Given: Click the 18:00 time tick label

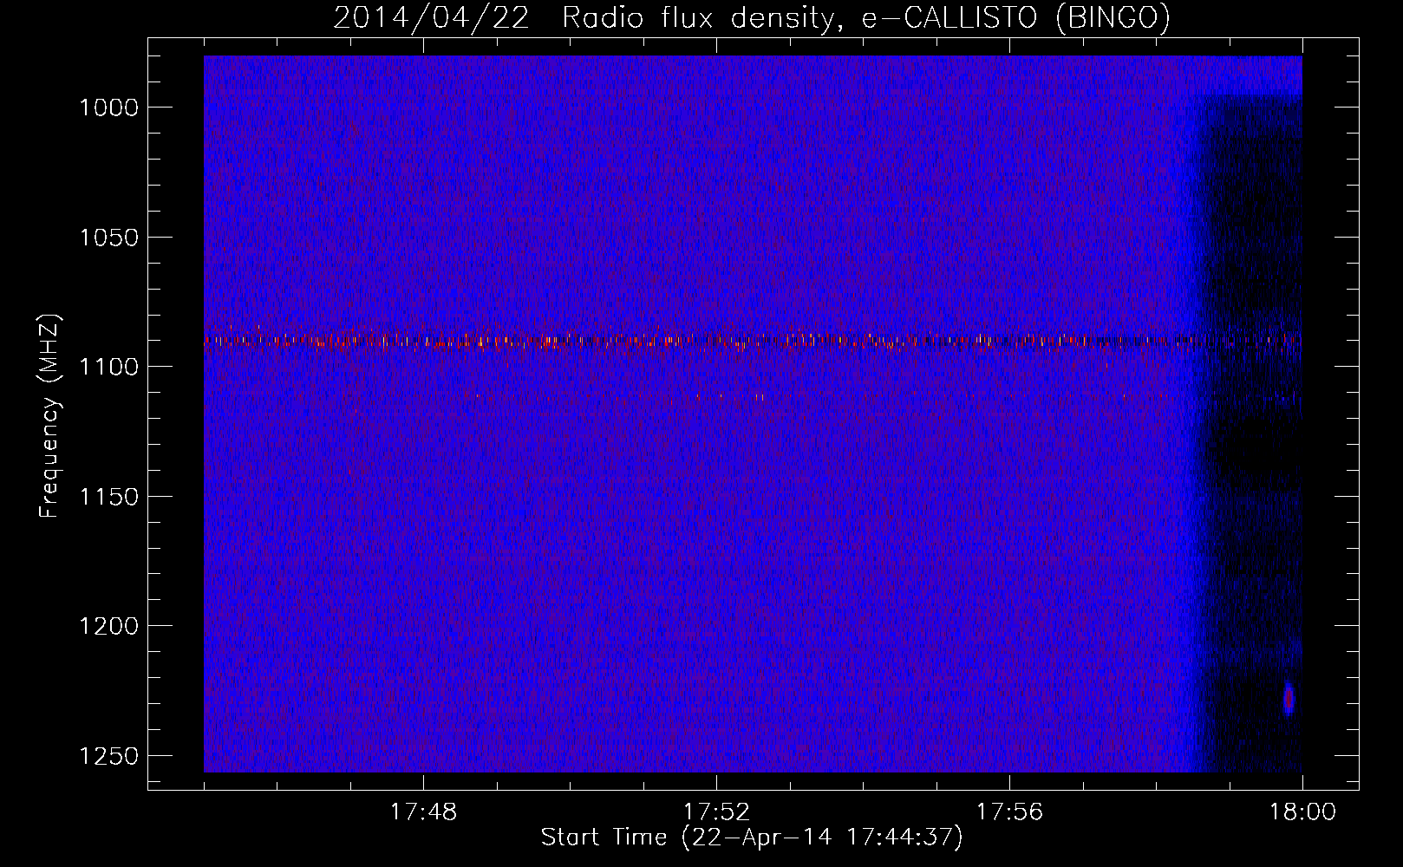Looking at the screenshot, I should 1302,812.
